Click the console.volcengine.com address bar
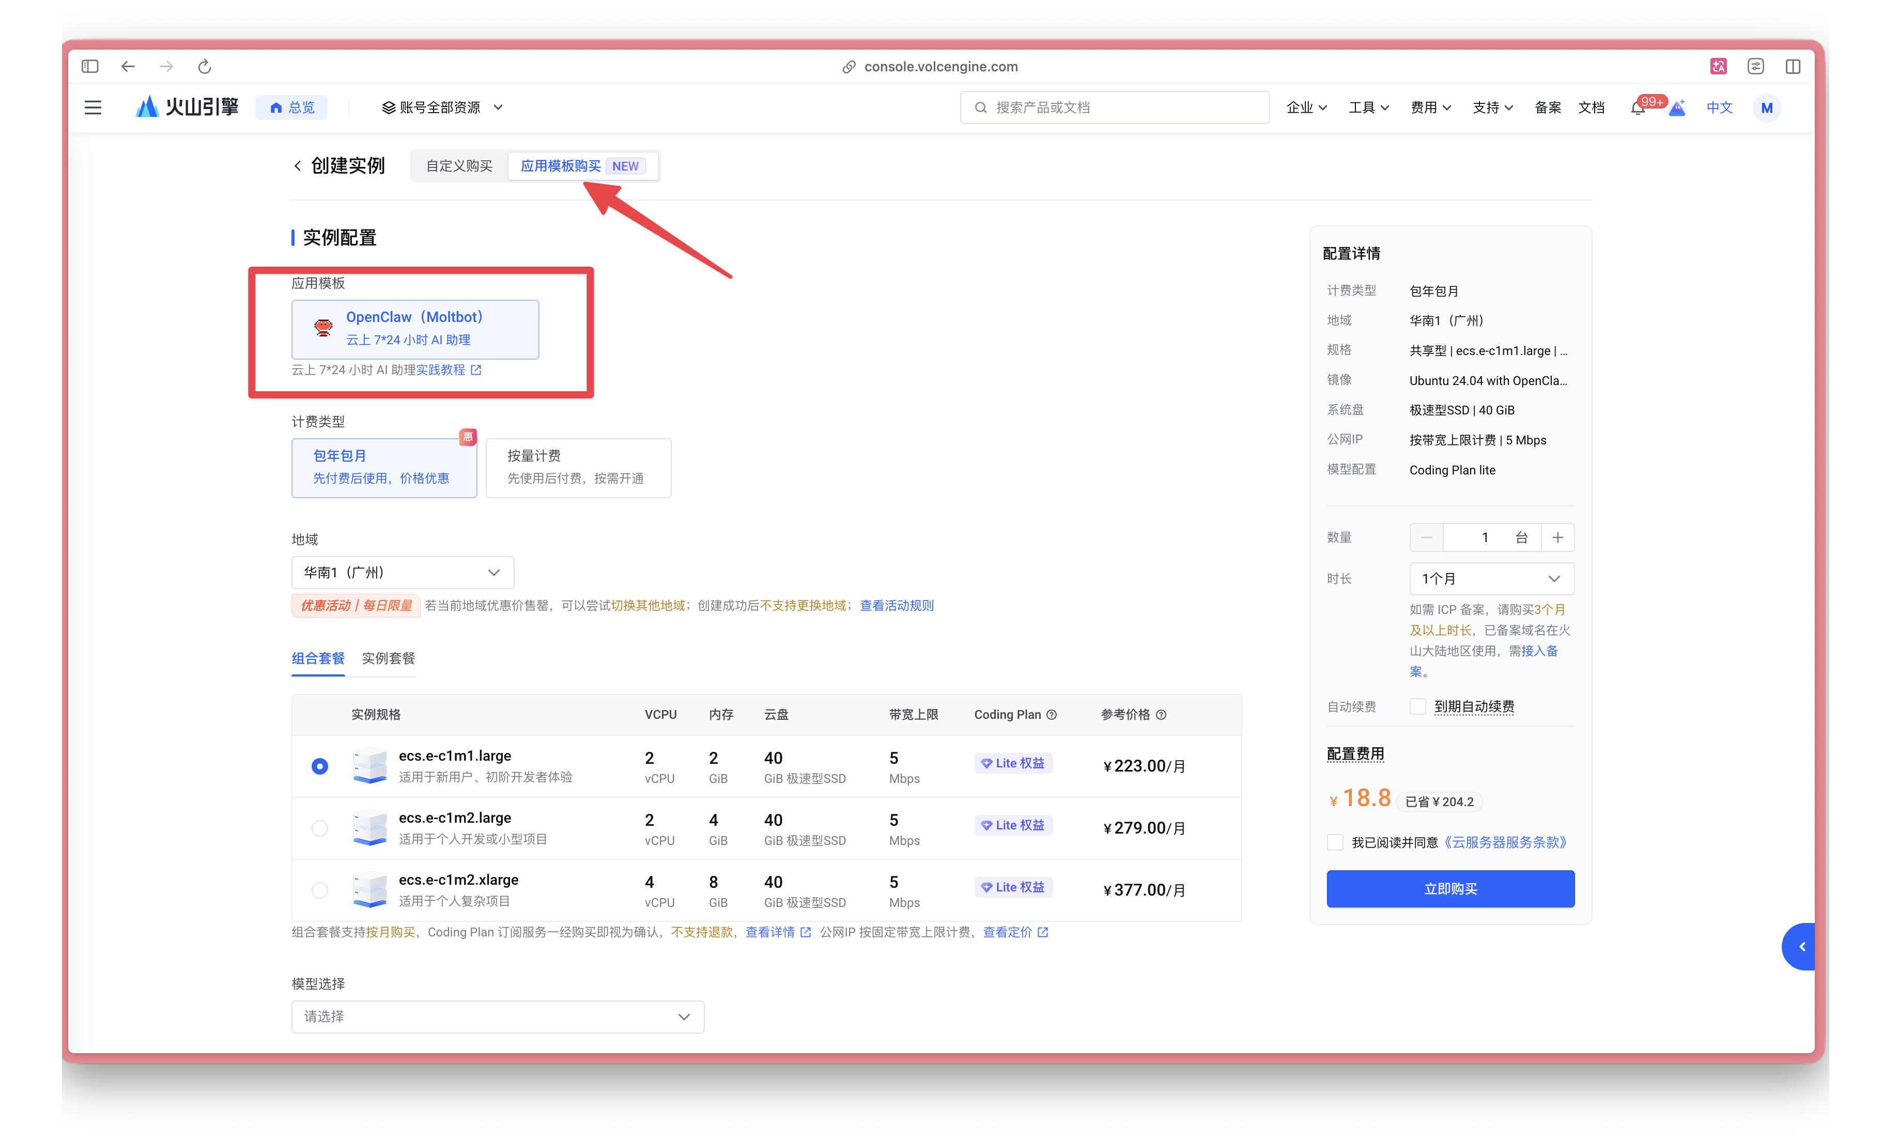This screenshot has width=1883, height=1140. point(941,67)
